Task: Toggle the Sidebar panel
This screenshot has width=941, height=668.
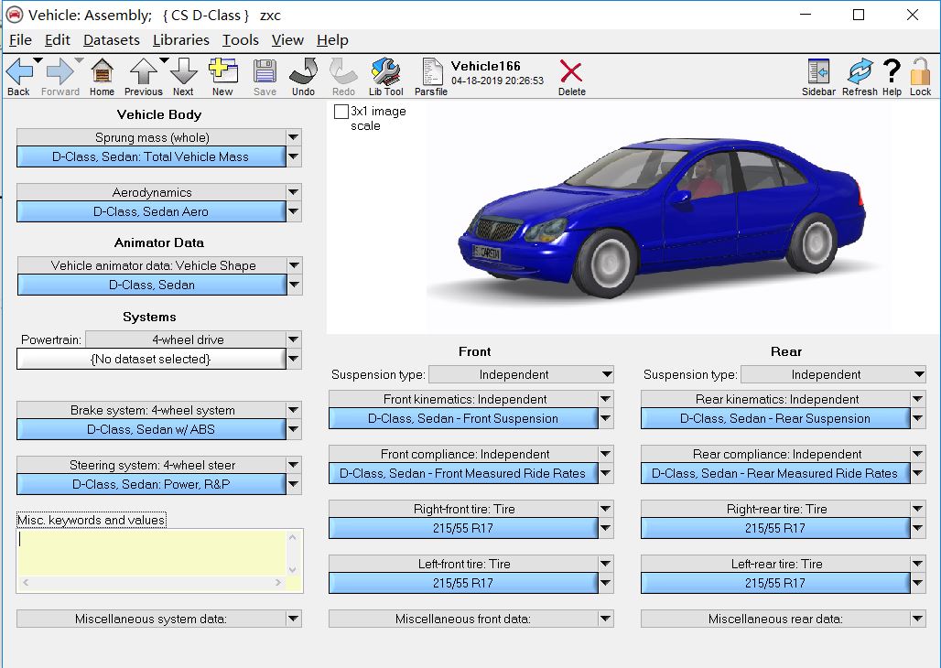Action: point(818,76)
